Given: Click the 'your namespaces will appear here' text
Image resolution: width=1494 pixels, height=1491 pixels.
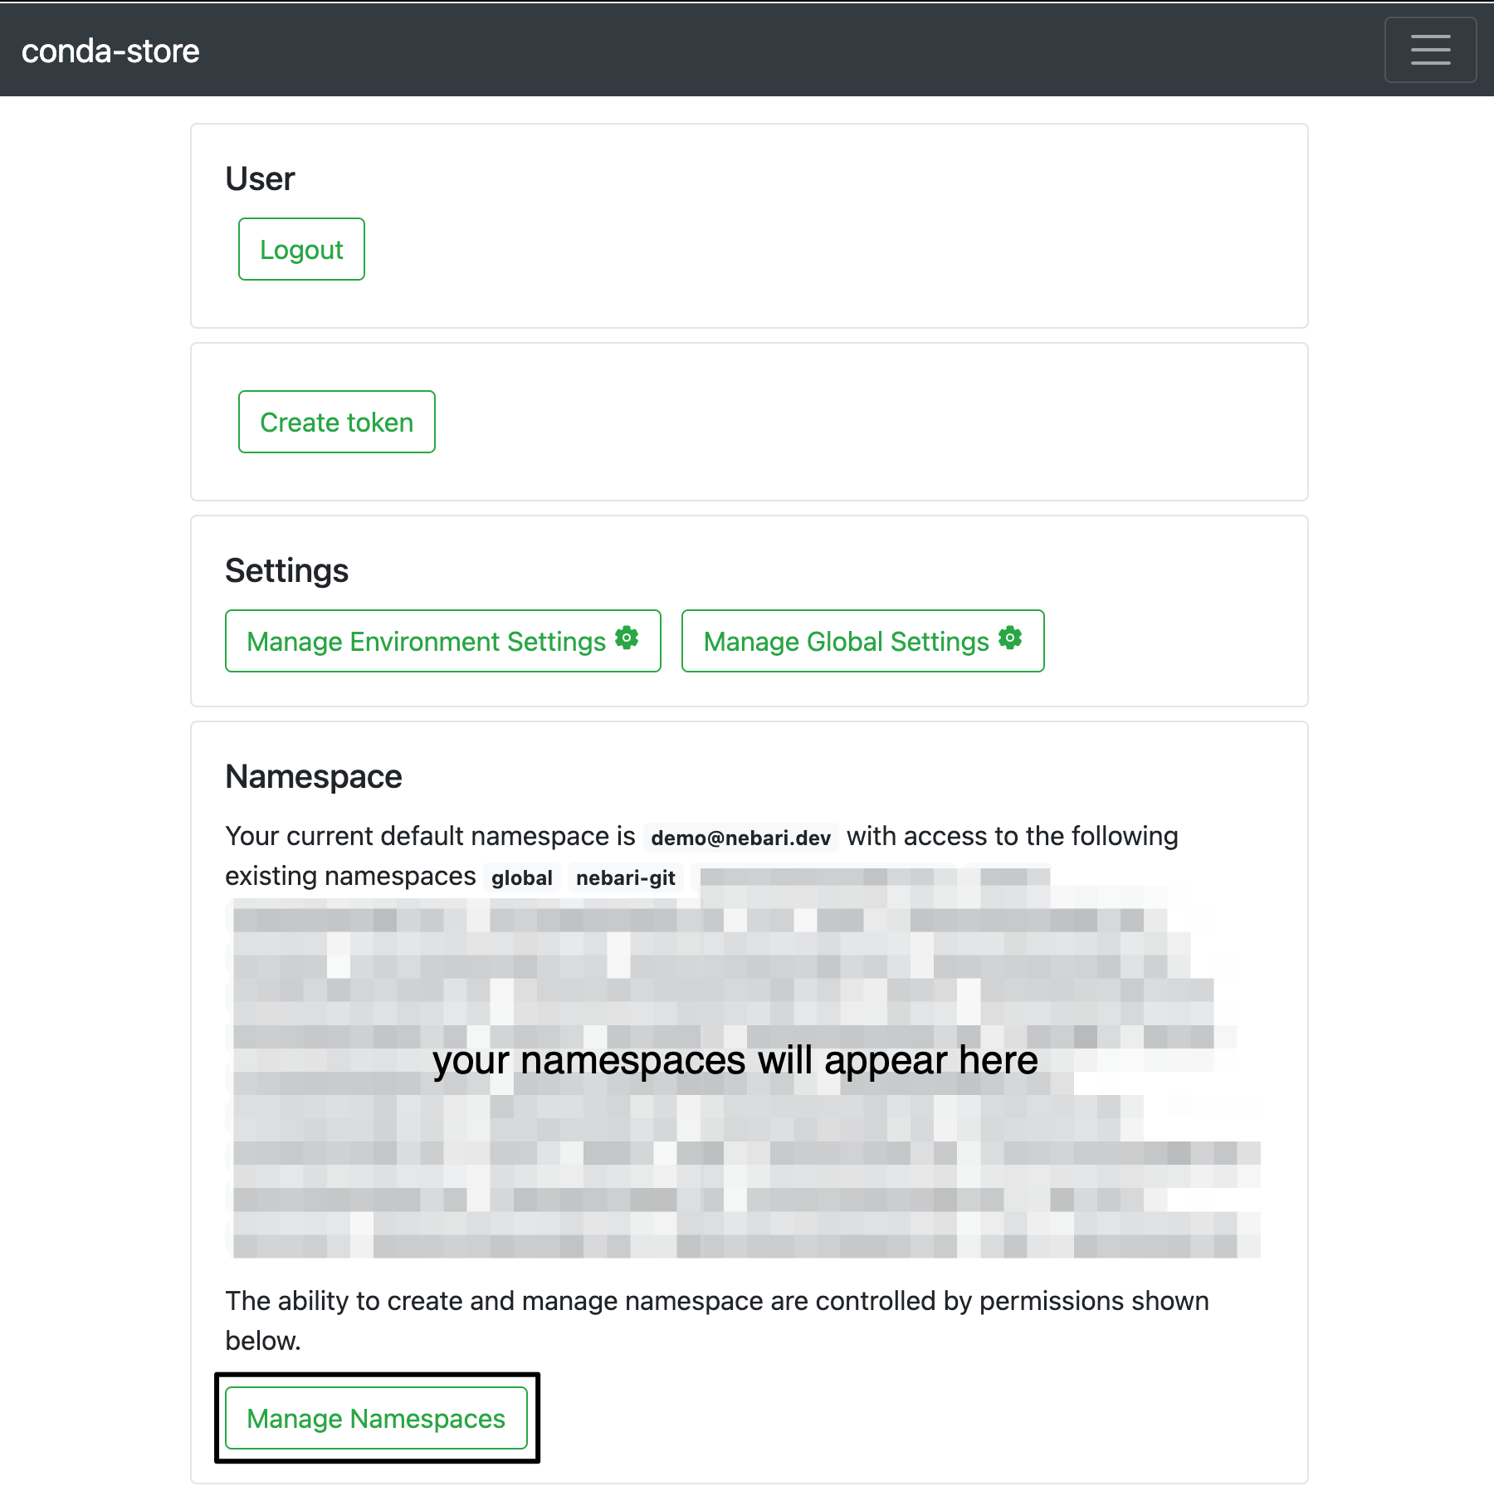Looking at the screenshot, I should 735,1060.
